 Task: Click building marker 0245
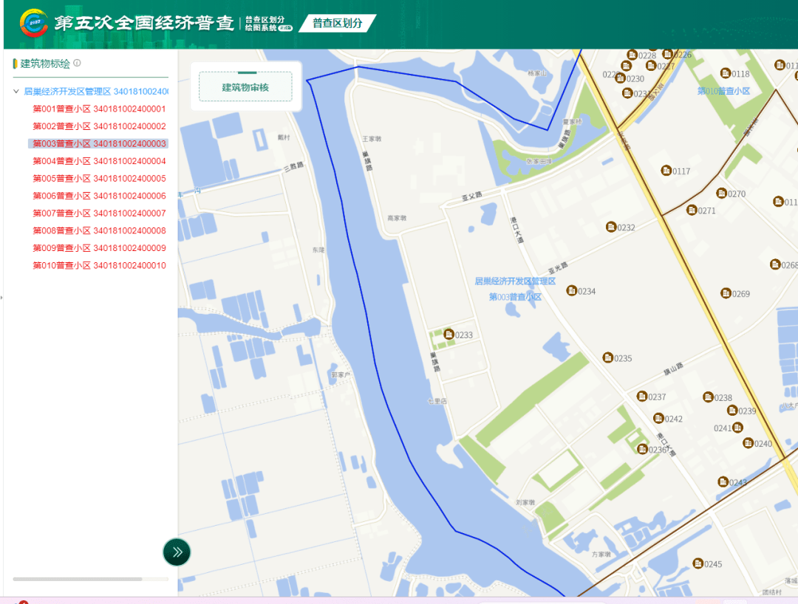click(698, 563)
